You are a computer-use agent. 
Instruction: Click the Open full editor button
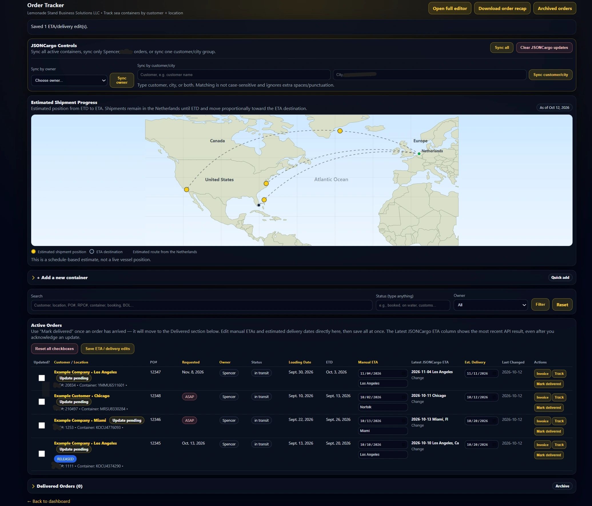tap(450, 8)
